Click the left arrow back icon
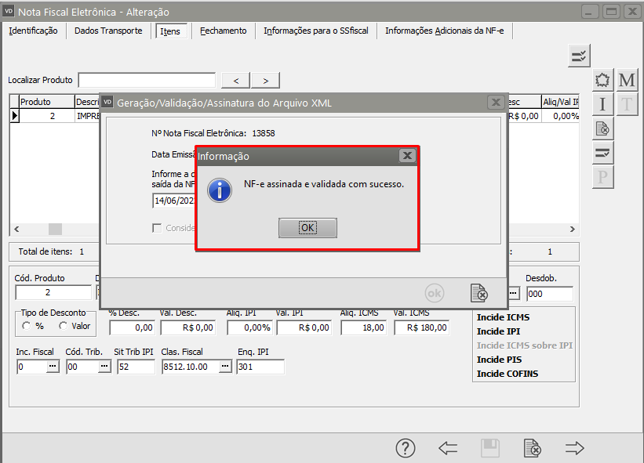This screenshot has height=463, width=644. (x=448, y=448)
